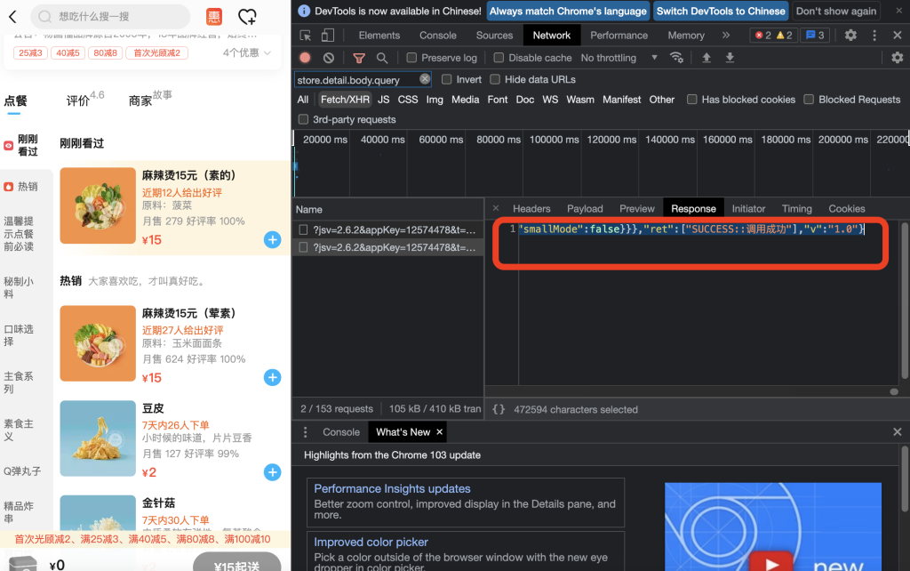Click Switch DevTools to Chinese button
Viewport: 910px width, 571px height.
(721, 12)
